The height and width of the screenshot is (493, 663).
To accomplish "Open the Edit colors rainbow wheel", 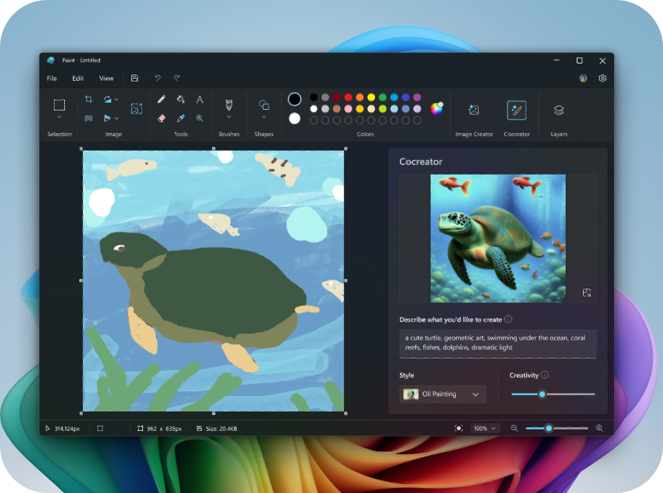I will pos(436,108).
